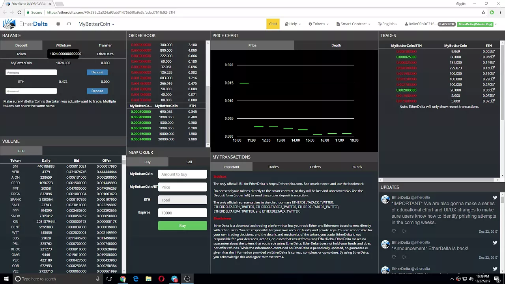505x284 pixels.
Task: Like the 'EtherDelta is back' tweet
Action: tap(394, 257)
